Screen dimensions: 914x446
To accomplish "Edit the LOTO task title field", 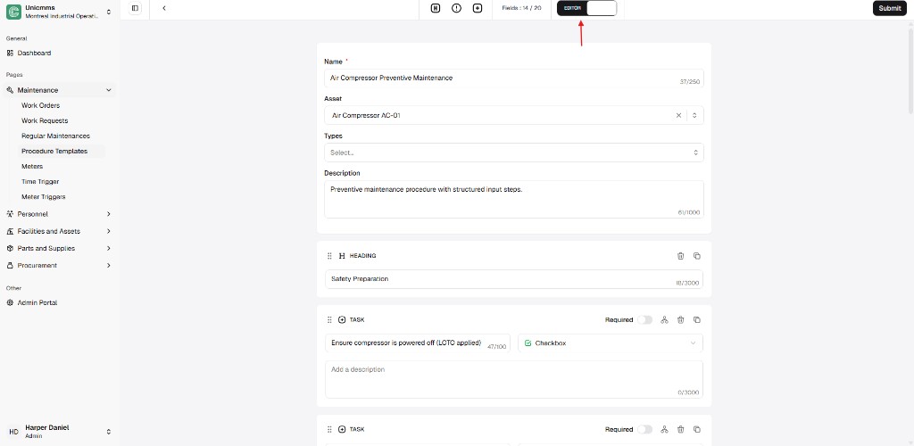I will click(x=418, y=343).
